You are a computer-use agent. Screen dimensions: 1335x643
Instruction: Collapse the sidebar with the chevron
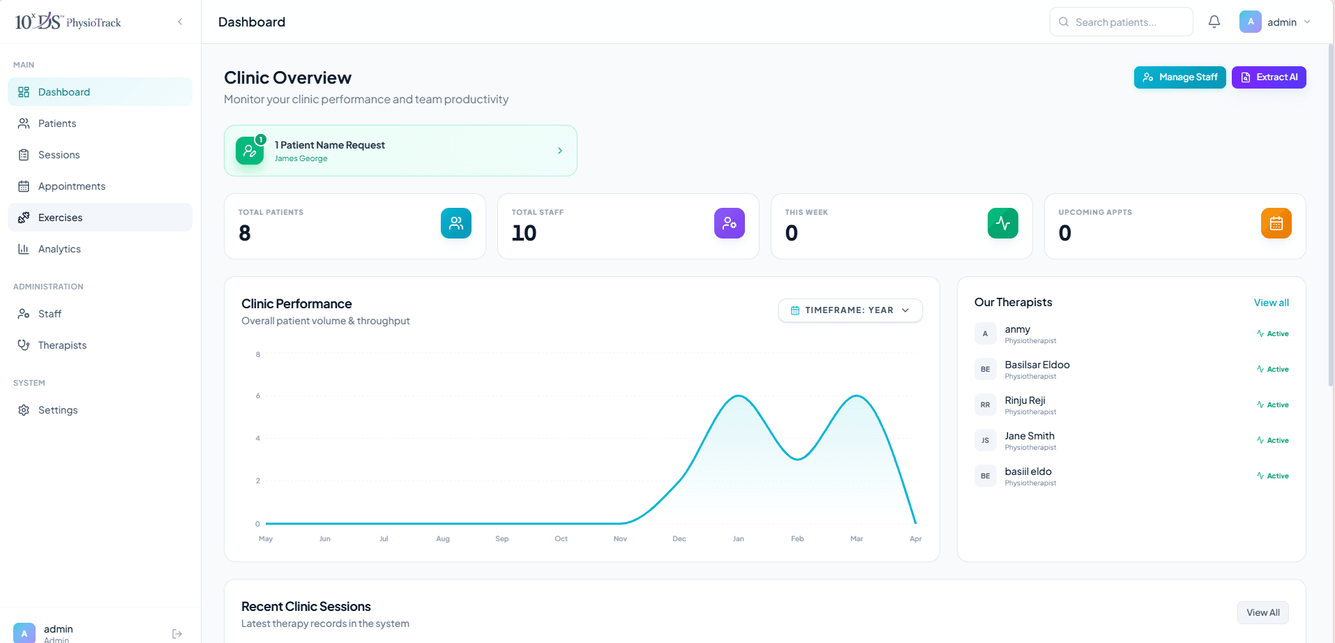tap(180, 22)
